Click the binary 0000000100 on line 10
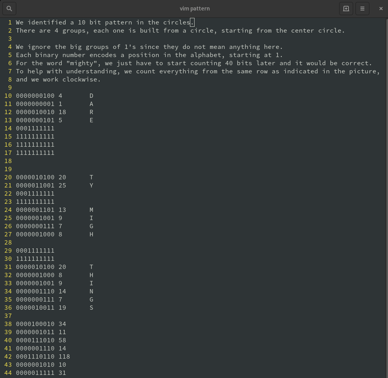 35,96
